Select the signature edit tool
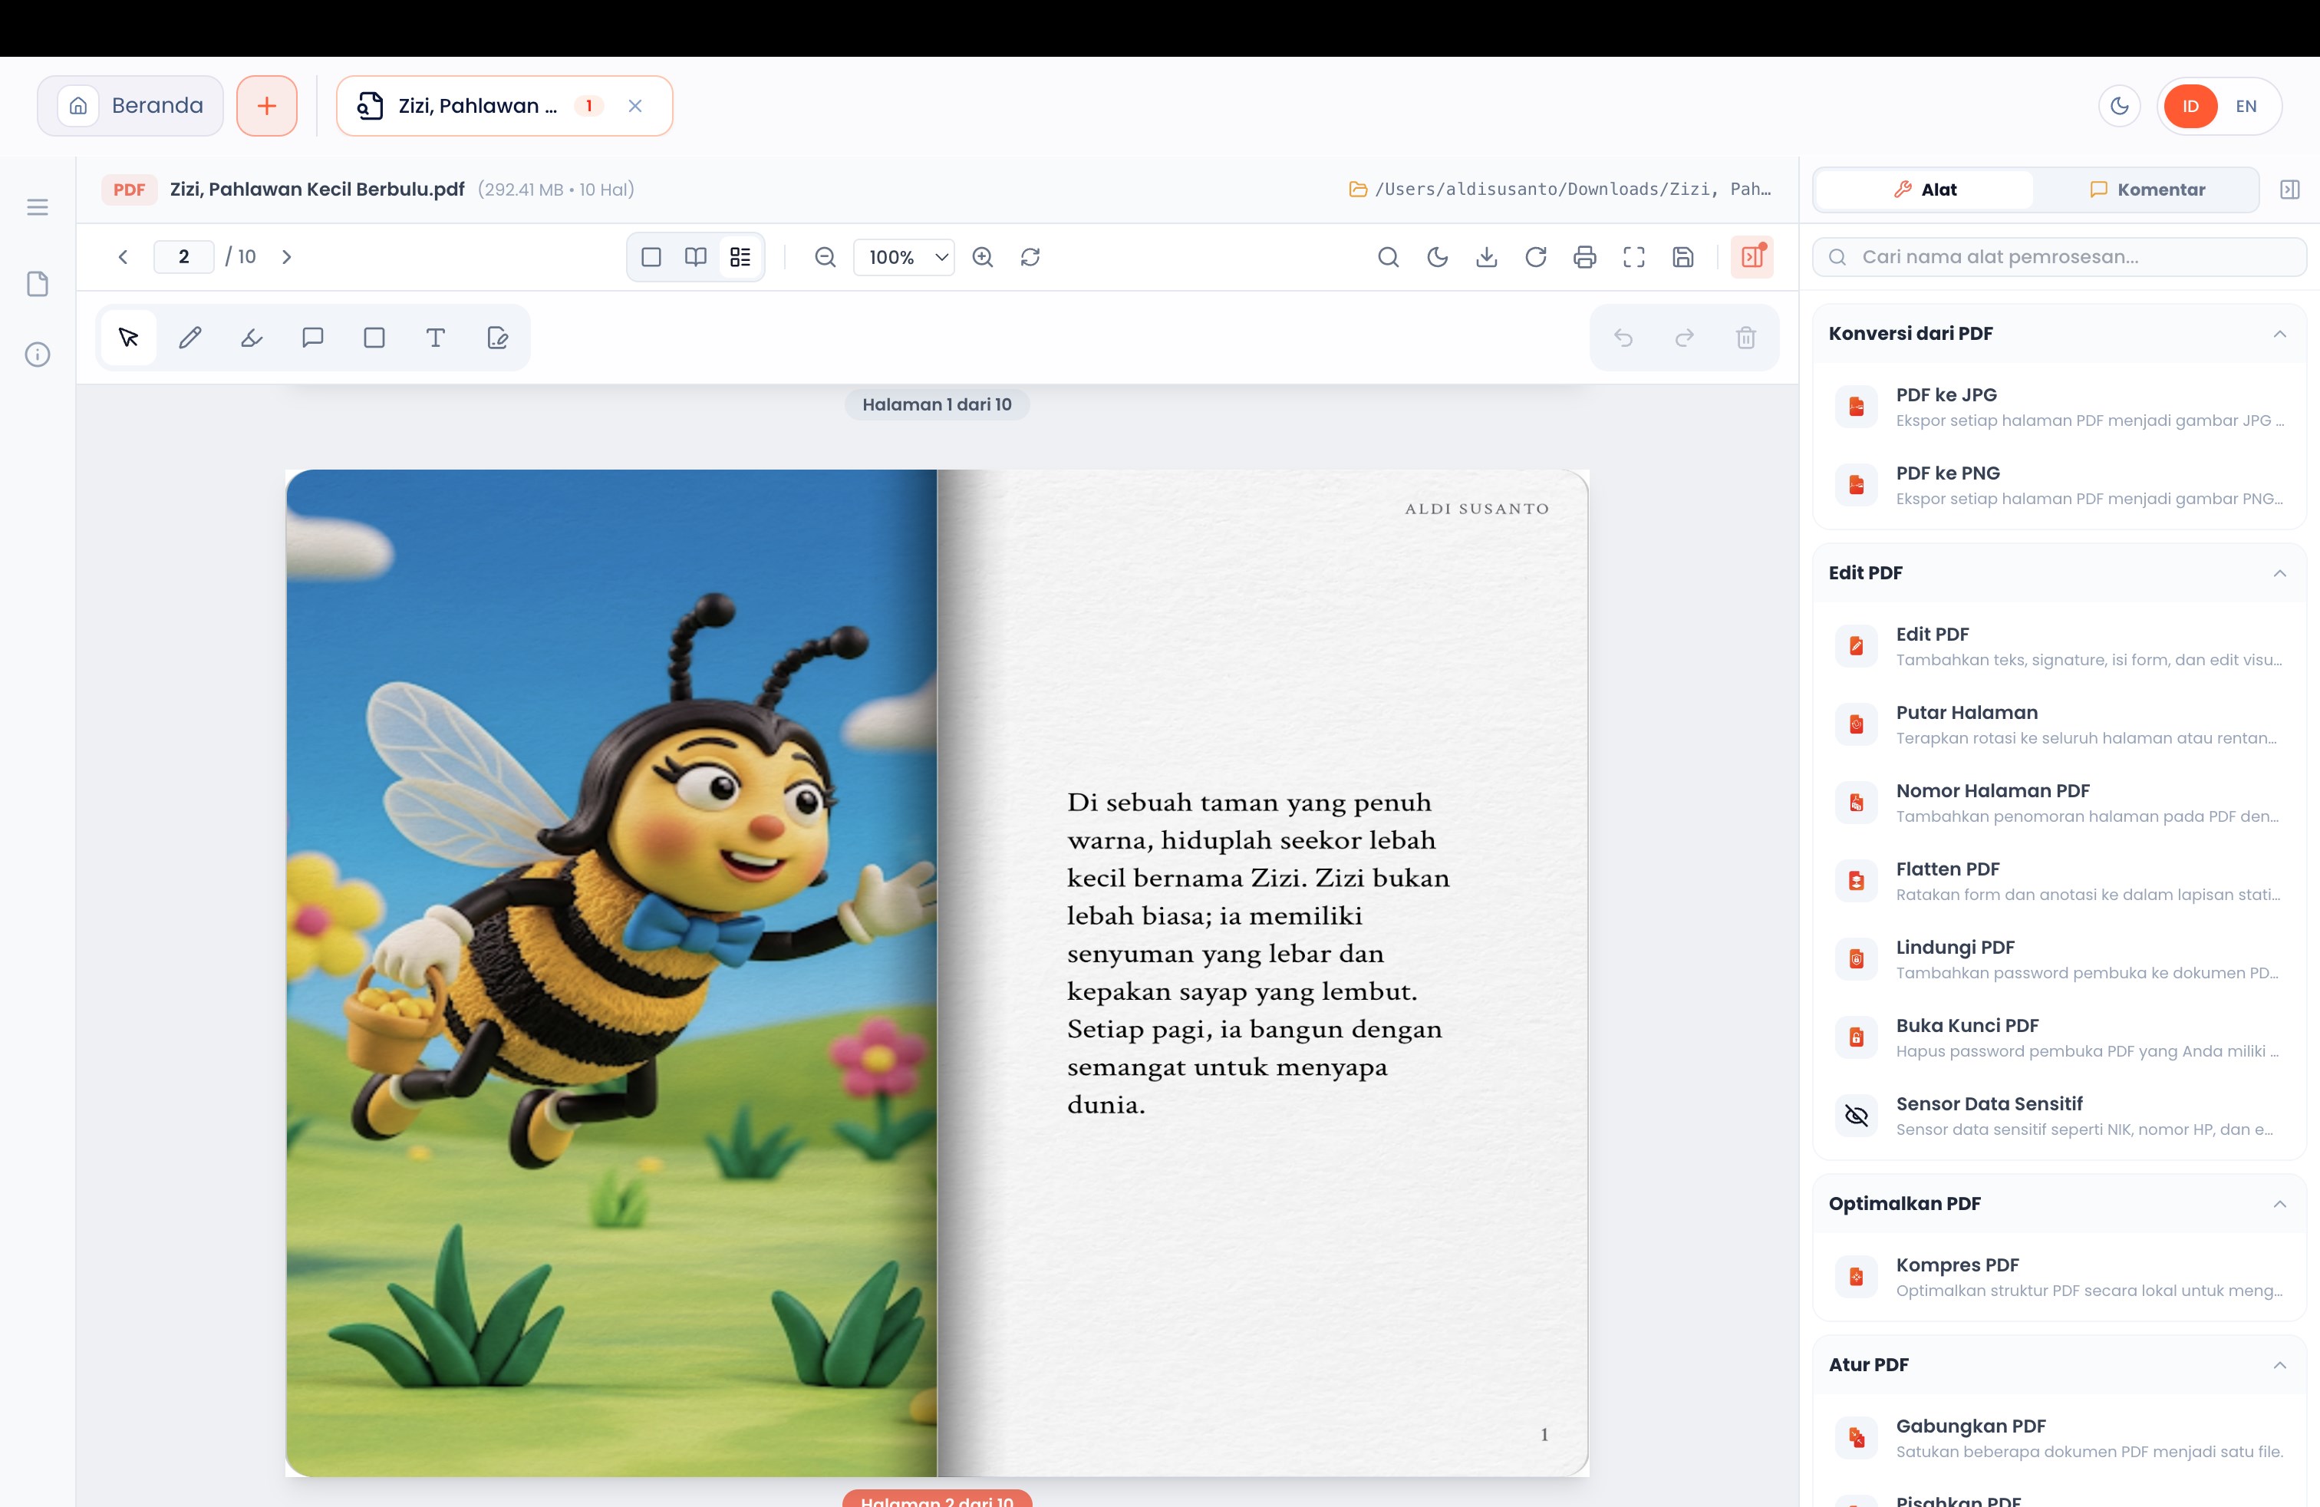The image size is (2320, 1507). tap(497, 338)
